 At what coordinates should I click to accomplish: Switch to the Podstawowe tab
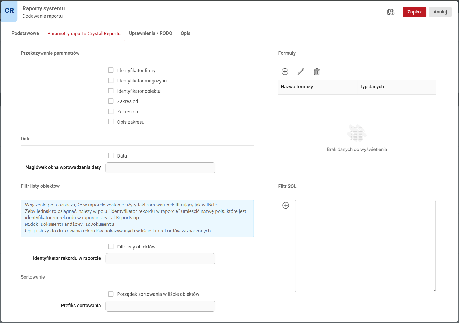pos(25,33)
